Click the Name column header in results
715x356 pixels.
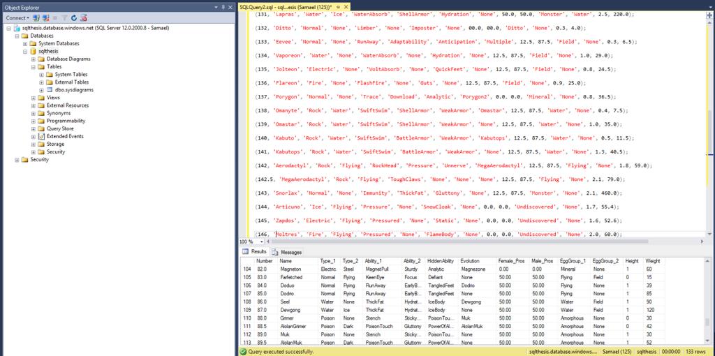(297, 261)
